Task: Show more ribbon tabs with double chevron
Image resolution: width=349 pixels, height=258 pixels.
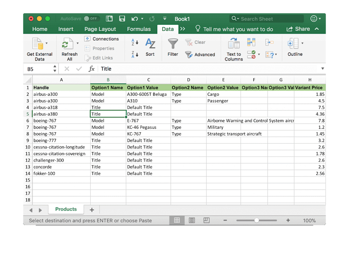Action: click(x=183, y=29)
